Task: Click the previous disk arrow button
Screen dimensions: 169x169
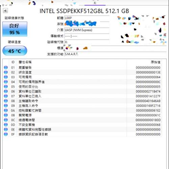Action: (5, 11)
